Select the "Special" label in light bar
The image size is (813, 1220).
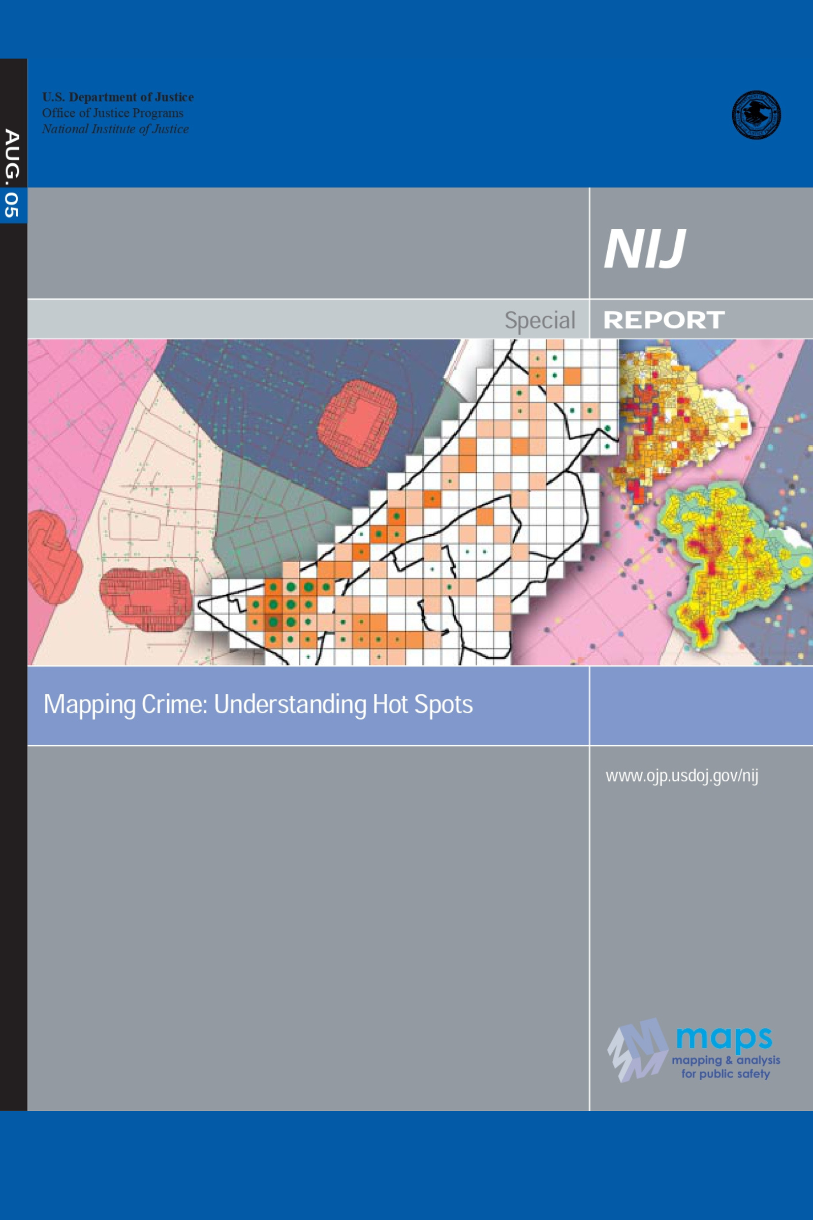point(540,320)
